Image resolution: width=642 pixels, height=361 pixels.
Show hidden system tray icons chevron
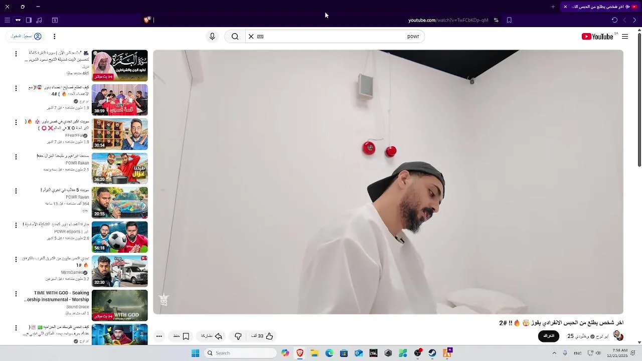tap(554, 353)
